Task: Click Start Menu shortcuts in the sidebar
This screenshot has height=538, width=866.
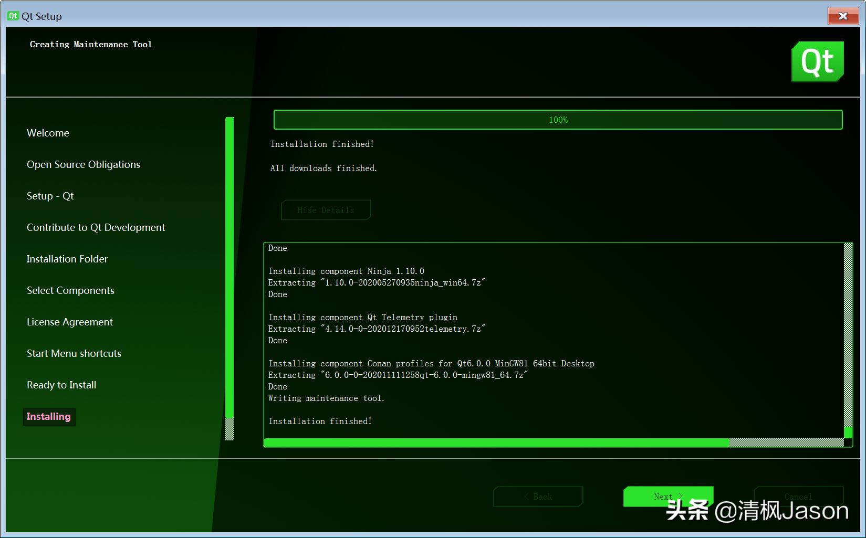Action: (74, 353)
